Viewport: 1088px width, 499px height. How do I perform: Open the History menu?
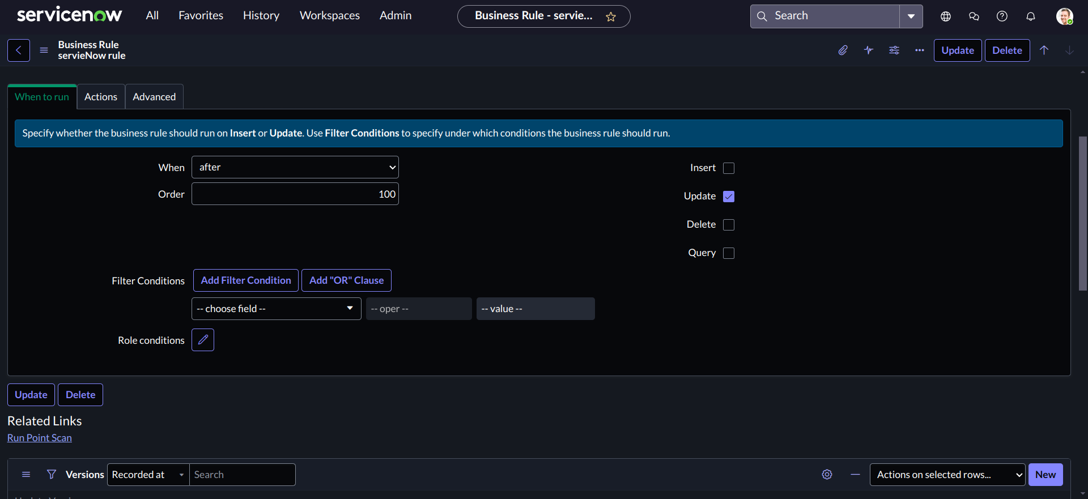click(x=261, y=16)
